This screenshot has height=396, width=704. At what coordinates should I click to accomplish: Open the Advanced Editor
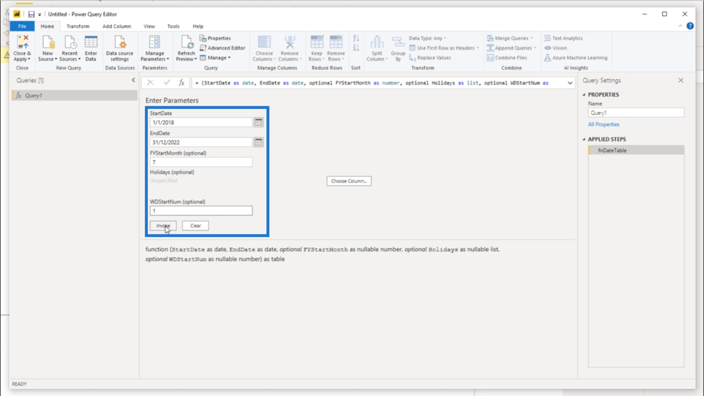coord(222,48)
